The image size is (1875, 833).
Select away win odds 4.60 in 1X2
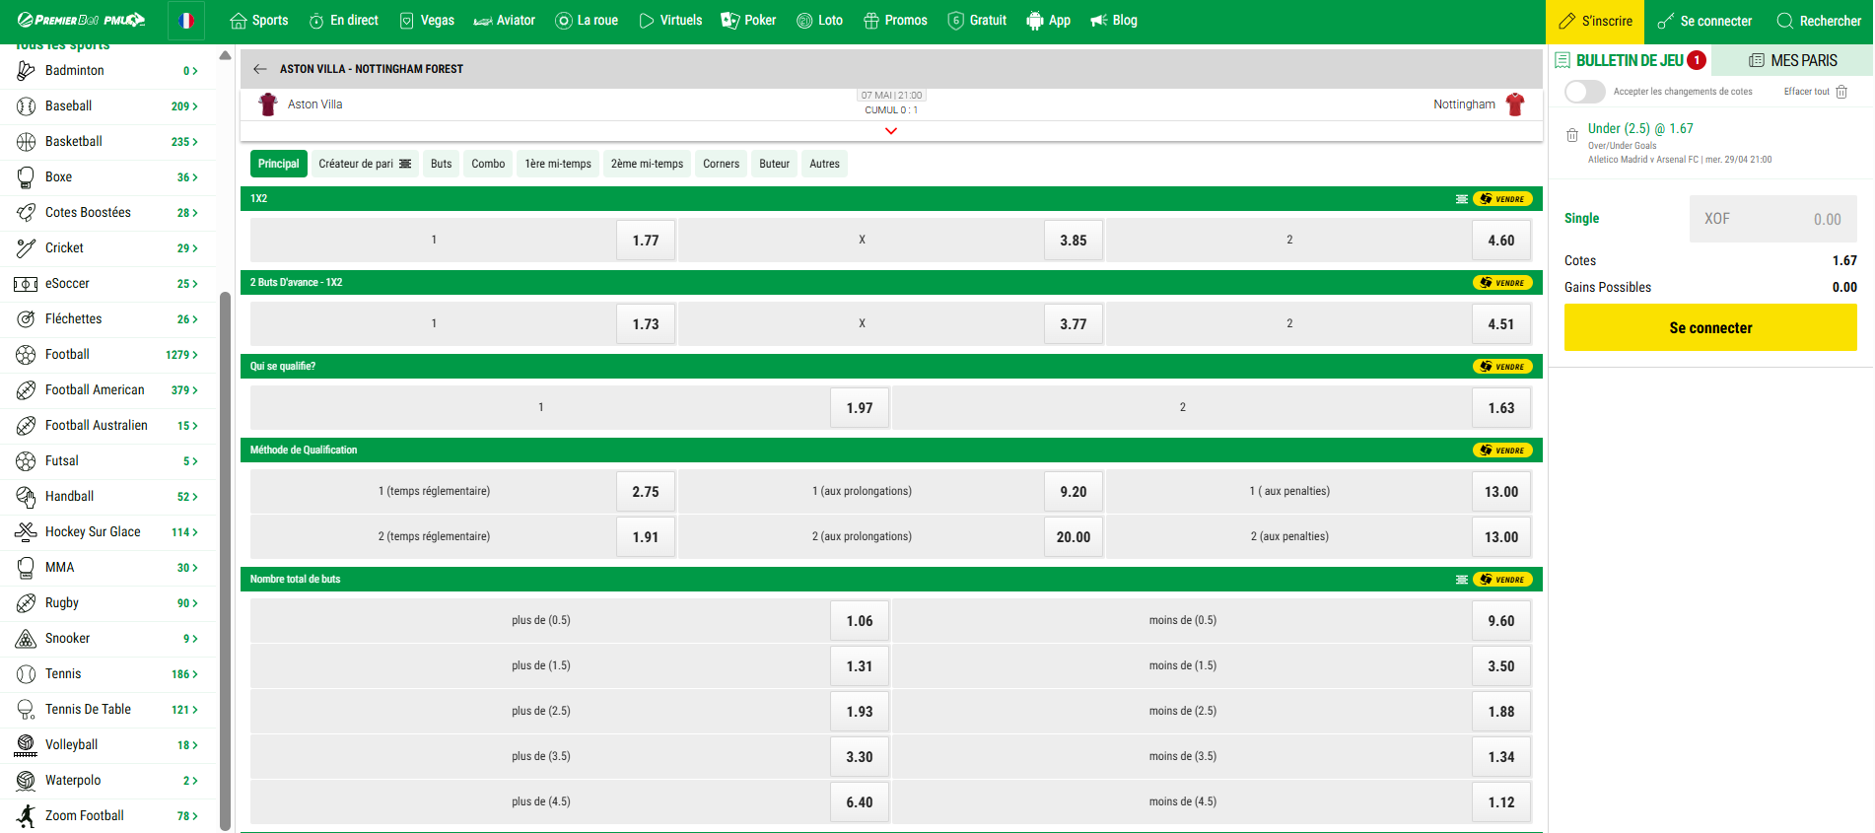1501,241
